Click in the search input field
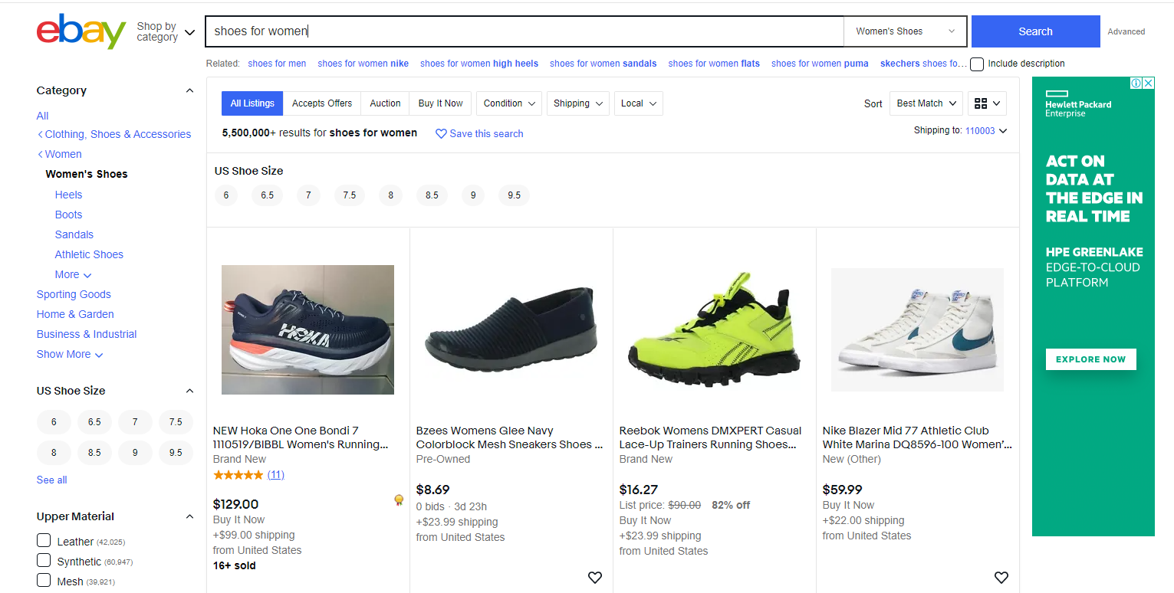1174x593 pixels. tap(525, 31)
